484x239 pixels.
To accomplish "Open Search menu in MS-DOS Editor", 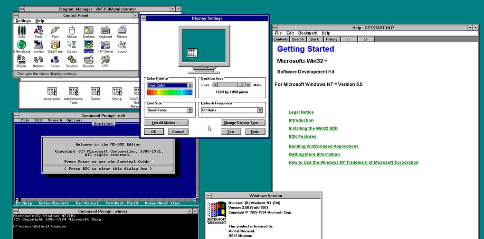I will point(55,120).
